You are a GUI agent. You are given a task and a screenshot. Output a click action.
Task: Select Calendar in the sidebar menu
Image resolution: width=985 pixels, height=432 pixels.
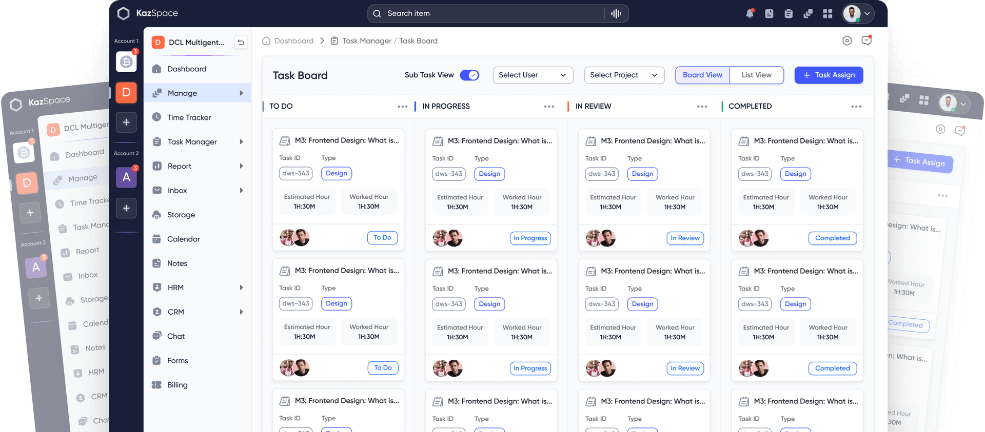tap(184, 239)
